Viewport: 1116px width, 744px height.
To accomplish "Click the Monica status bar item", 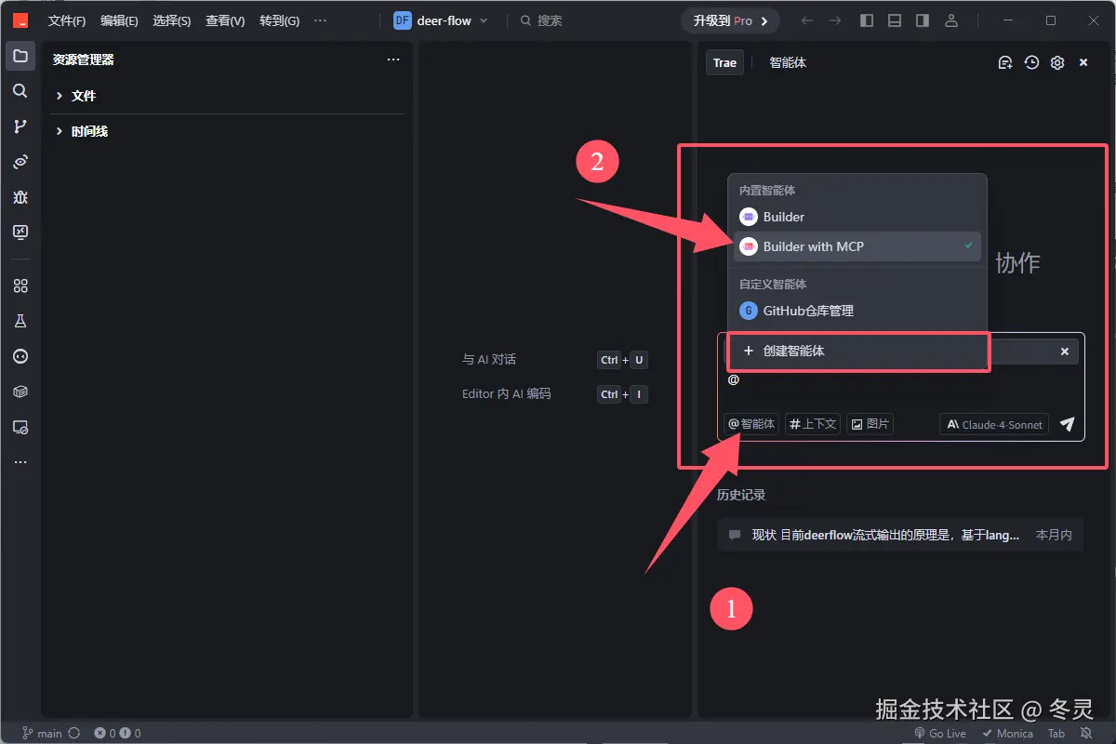I will pyautogui.click(x=1007, y=733).
